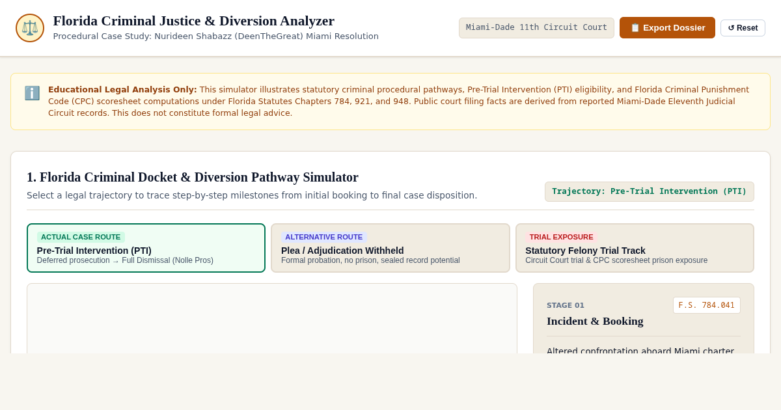Switch to the Plea / Adjudication Withheld route

point(390,248)
